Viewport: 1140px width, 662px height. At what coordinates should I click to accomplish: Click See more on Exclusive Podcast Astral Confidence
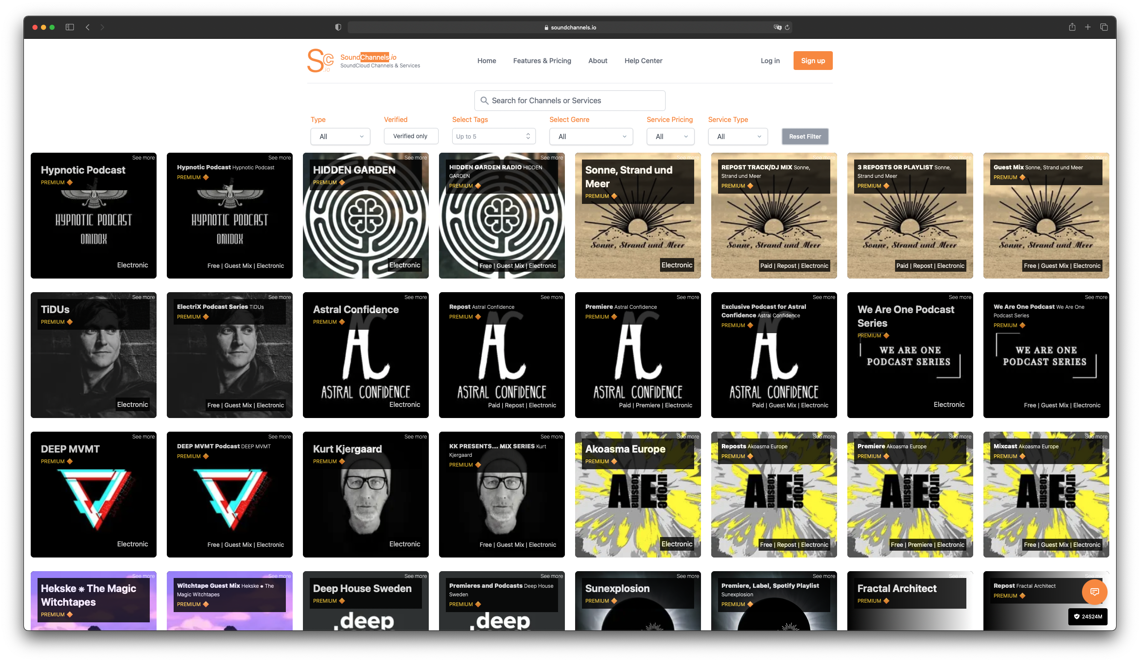pyautogui.click(x=824, y=297)
